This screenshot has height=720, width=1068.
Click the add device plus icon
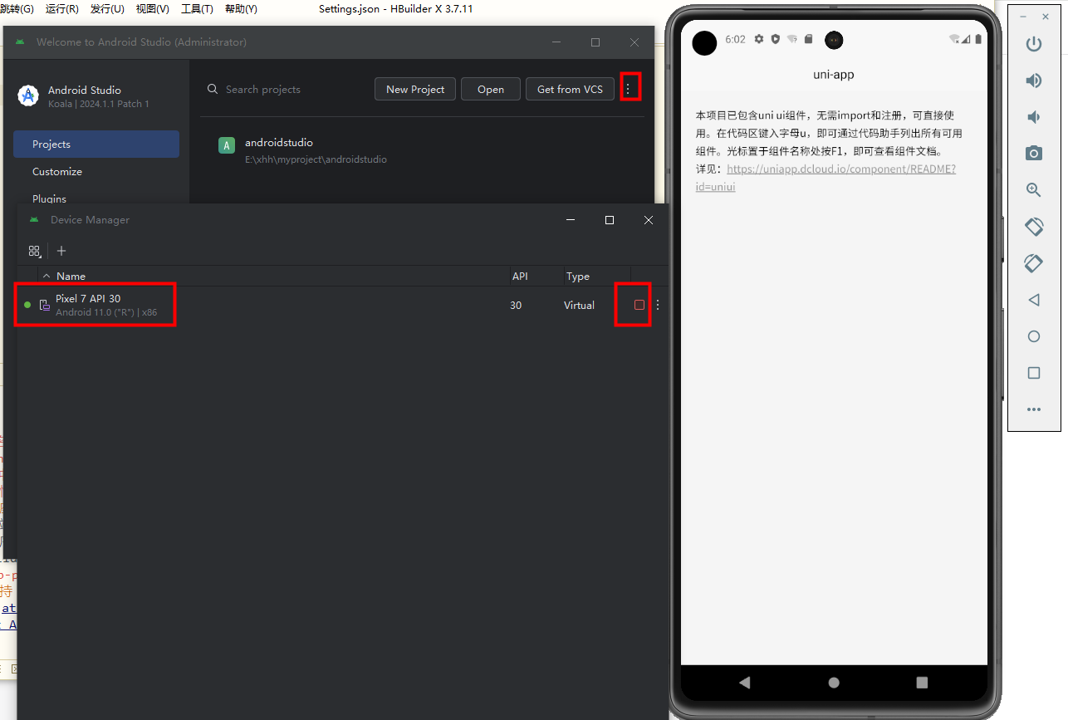(61, 251)
